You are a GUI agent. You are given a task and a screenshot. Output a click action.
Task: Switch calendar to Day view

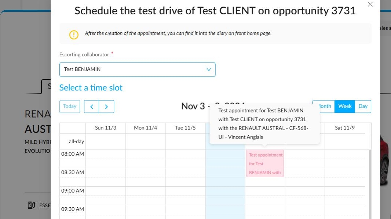pos(363,107)
